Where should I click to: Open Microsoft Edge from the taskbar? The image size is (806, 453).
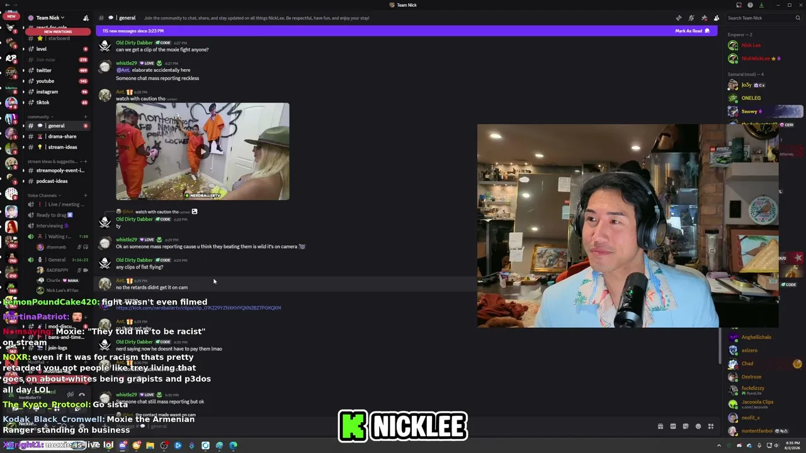(233, 445)
